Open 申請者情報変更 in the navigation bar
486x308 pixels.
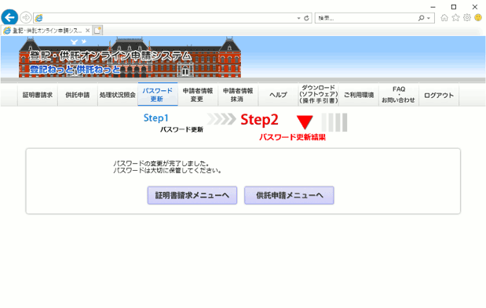(198, 95)
